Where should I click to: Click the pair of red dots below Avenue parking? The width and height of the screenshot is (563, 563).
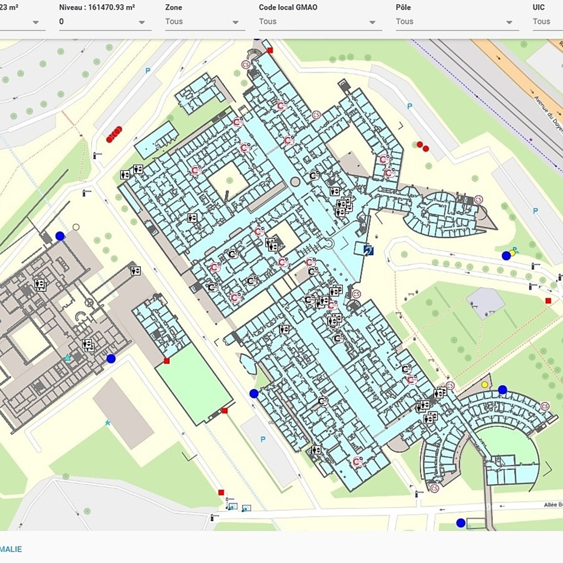coord(423,146)
